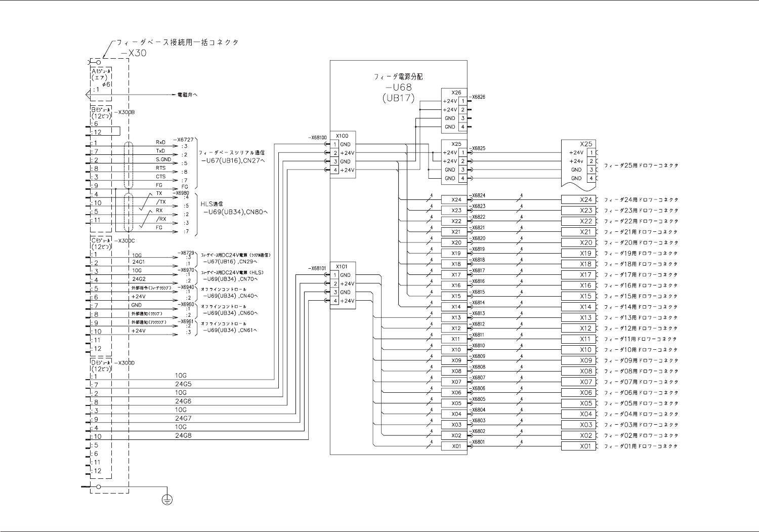Select the -X300D module label
Screen dimensions: 759x532
(x=124, y=363)
